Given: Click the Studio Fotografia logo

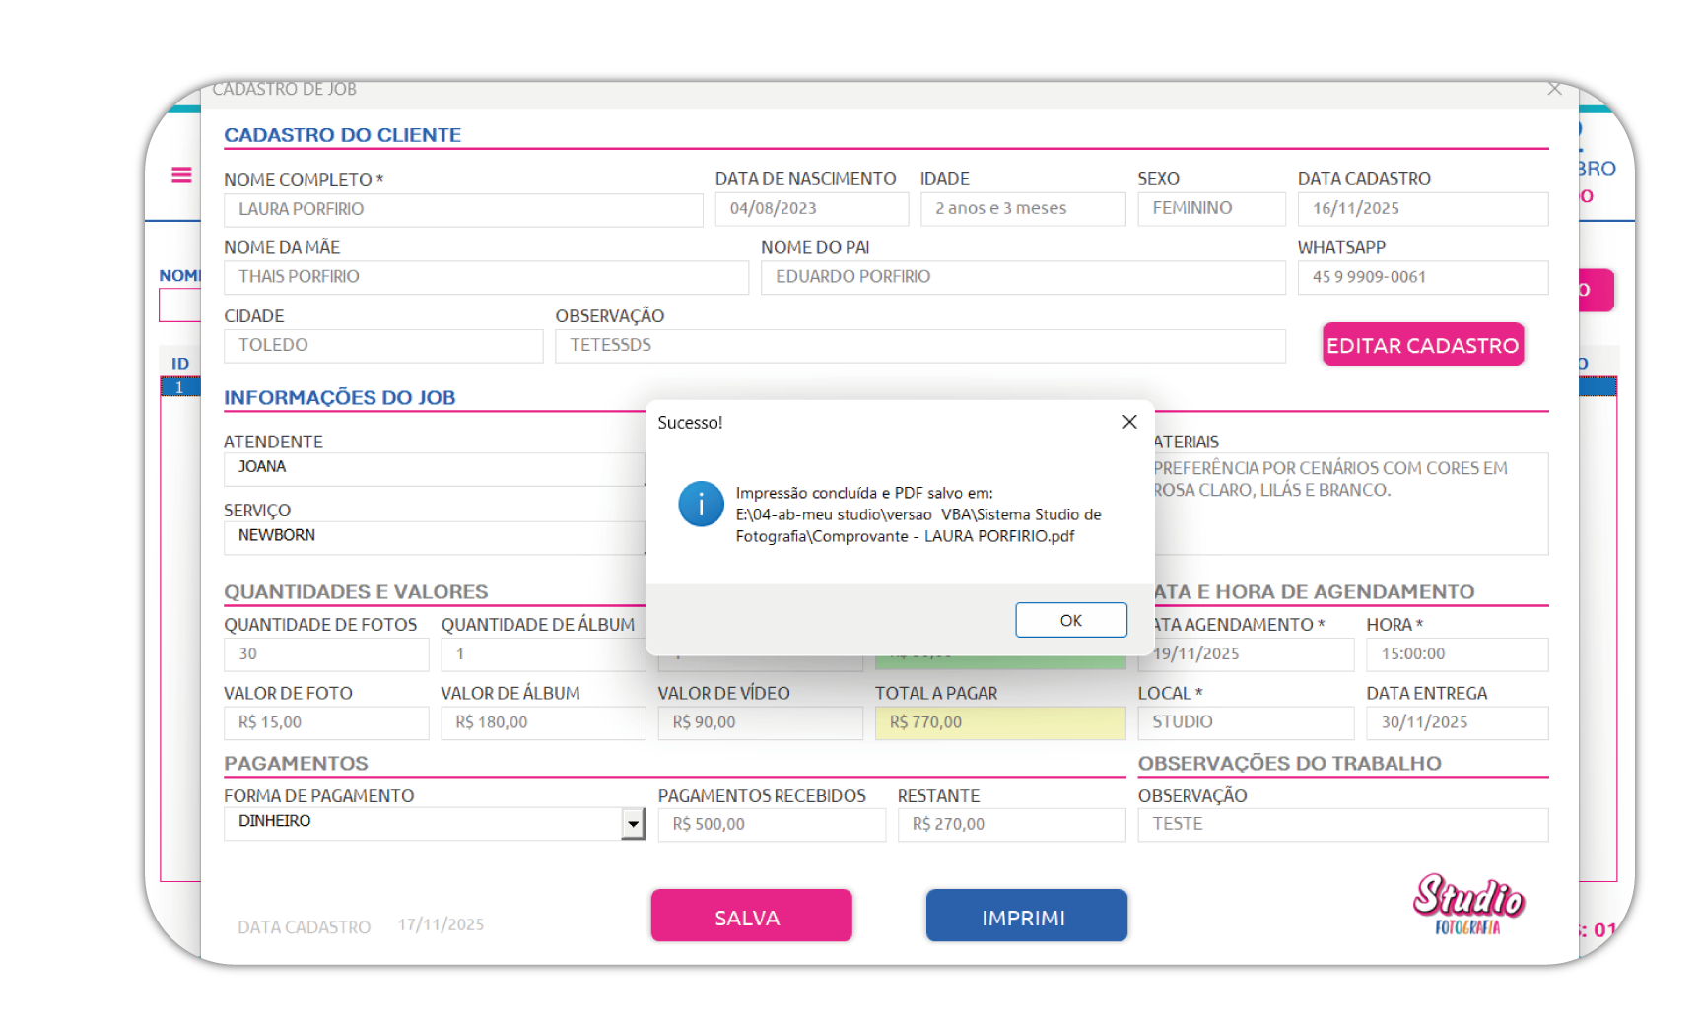Looking at the screenshot, I should (1467, 904).
